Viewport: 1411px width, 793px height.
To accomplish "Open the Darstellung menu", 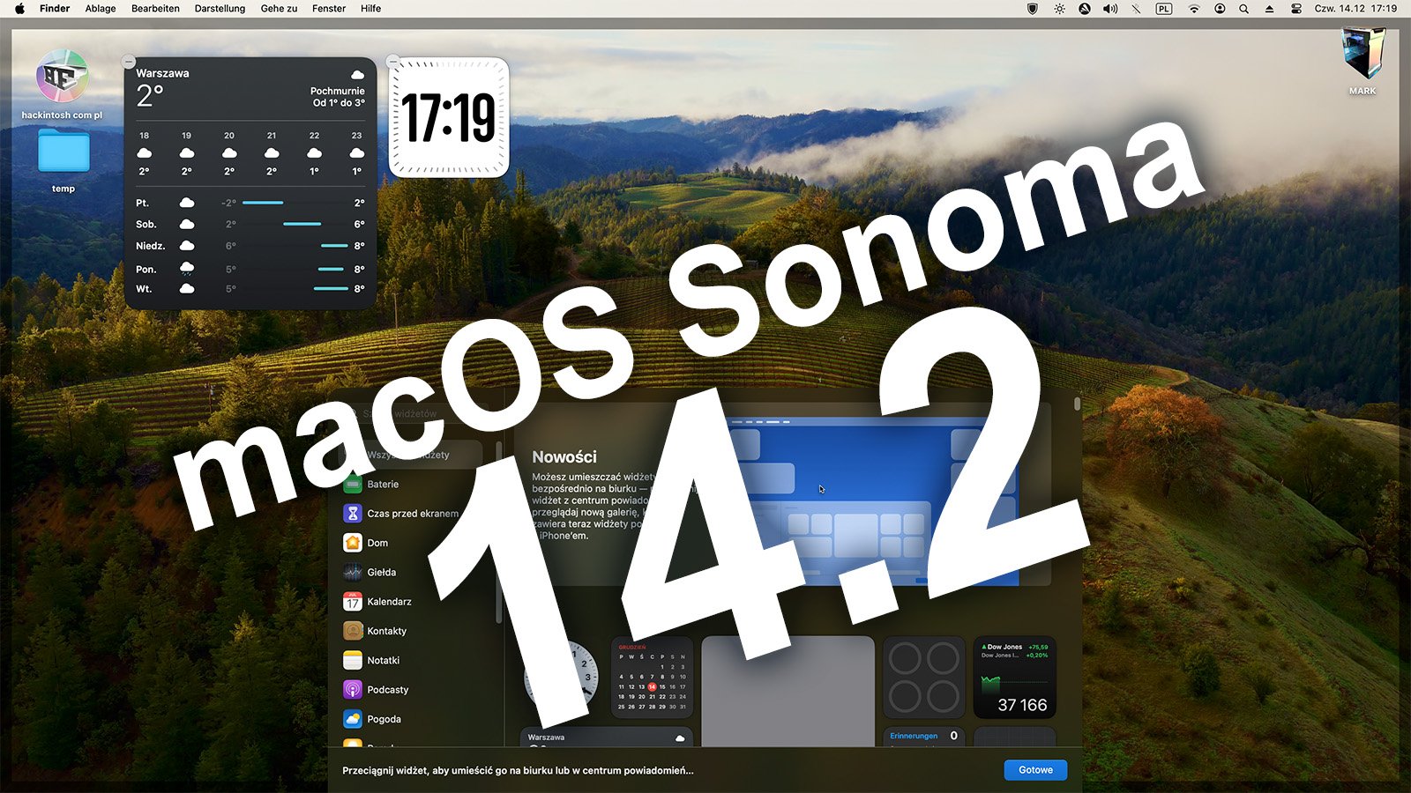I will [x=220, y=9].
